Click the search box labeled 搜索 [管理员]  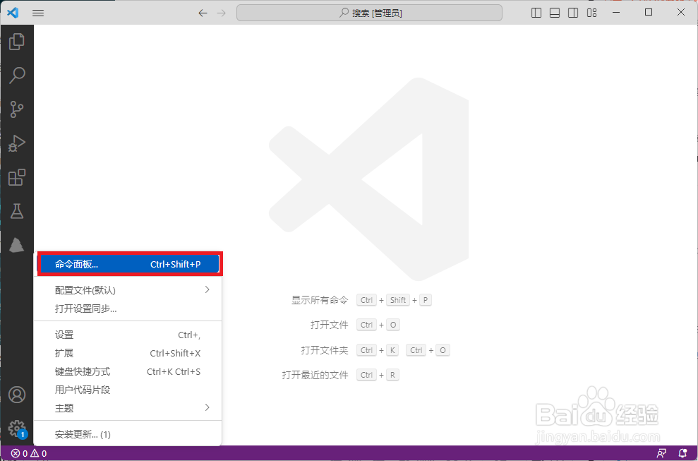pyautogui.click(x=370, y=13)
